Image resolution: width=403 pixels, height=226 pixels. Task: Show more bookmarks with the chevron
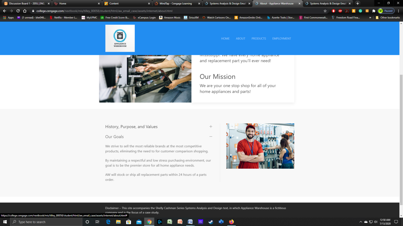pyautogui.click(x=370, y=17)
